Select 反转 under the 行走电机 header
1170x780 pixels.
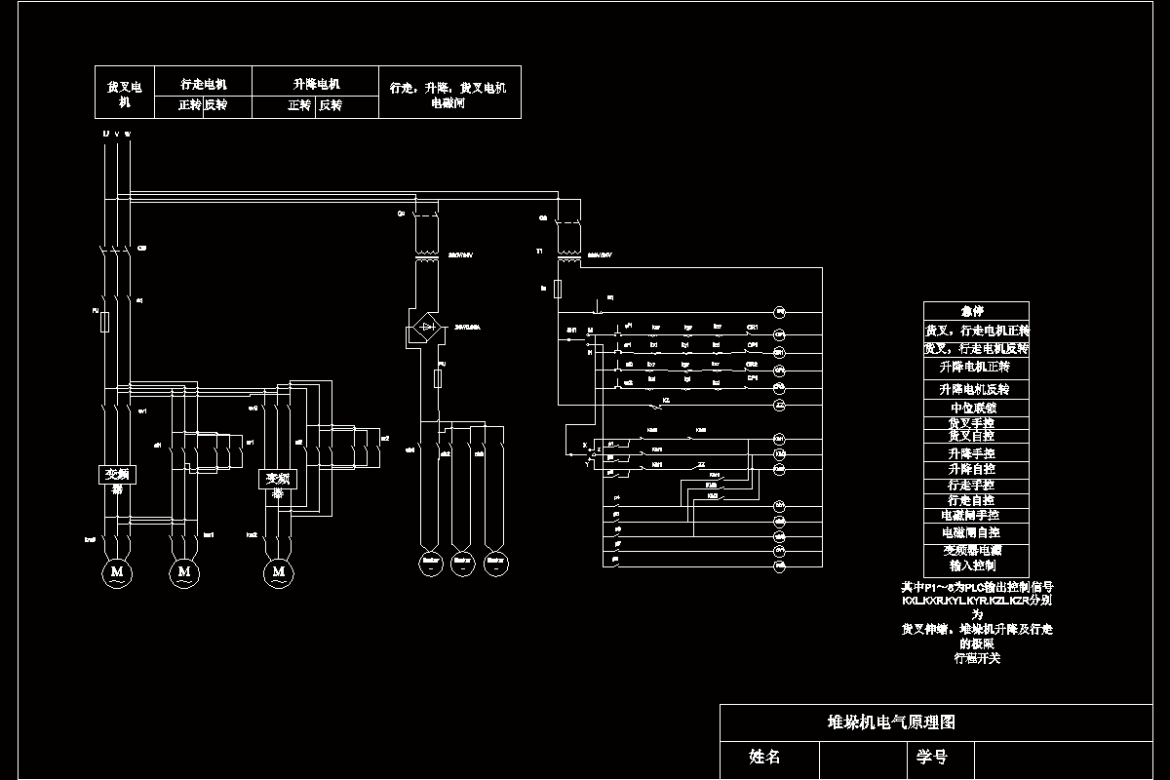(215, 105)
